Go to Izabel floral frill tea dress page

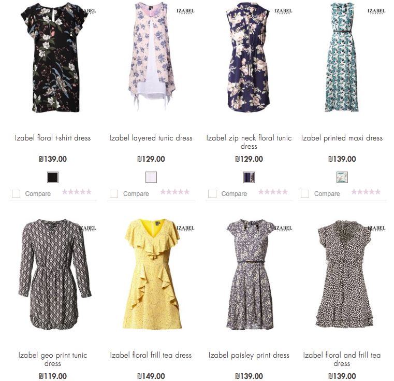tap(151, 355)
